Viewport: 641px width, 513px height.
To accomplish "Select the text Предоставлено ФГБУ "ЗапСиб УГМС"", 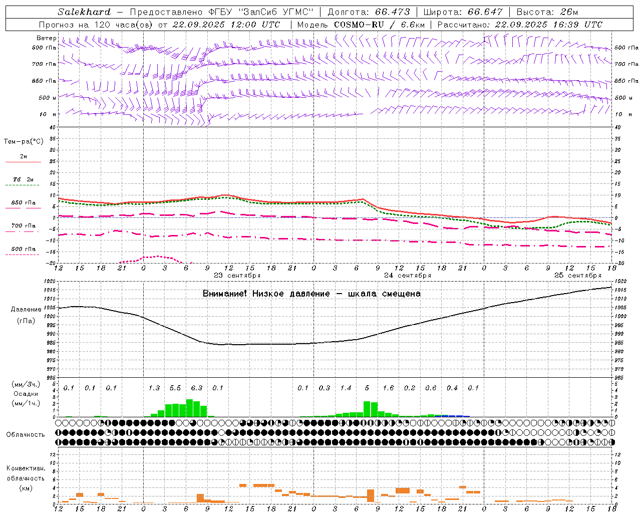I will 222,12.
